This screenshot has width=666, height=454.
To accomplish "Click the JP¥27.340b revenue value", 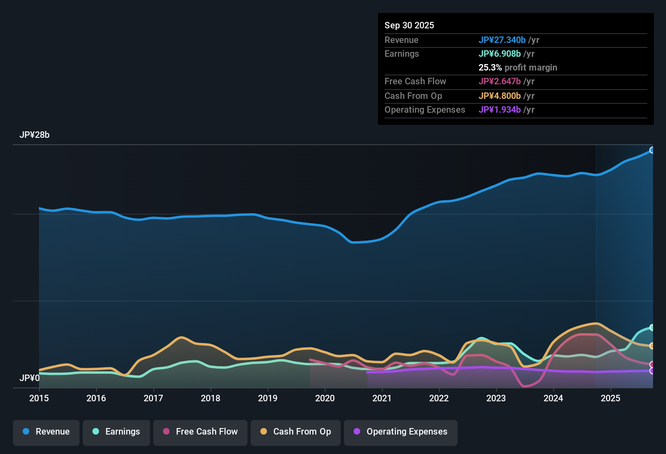I will tap(503, 40).
